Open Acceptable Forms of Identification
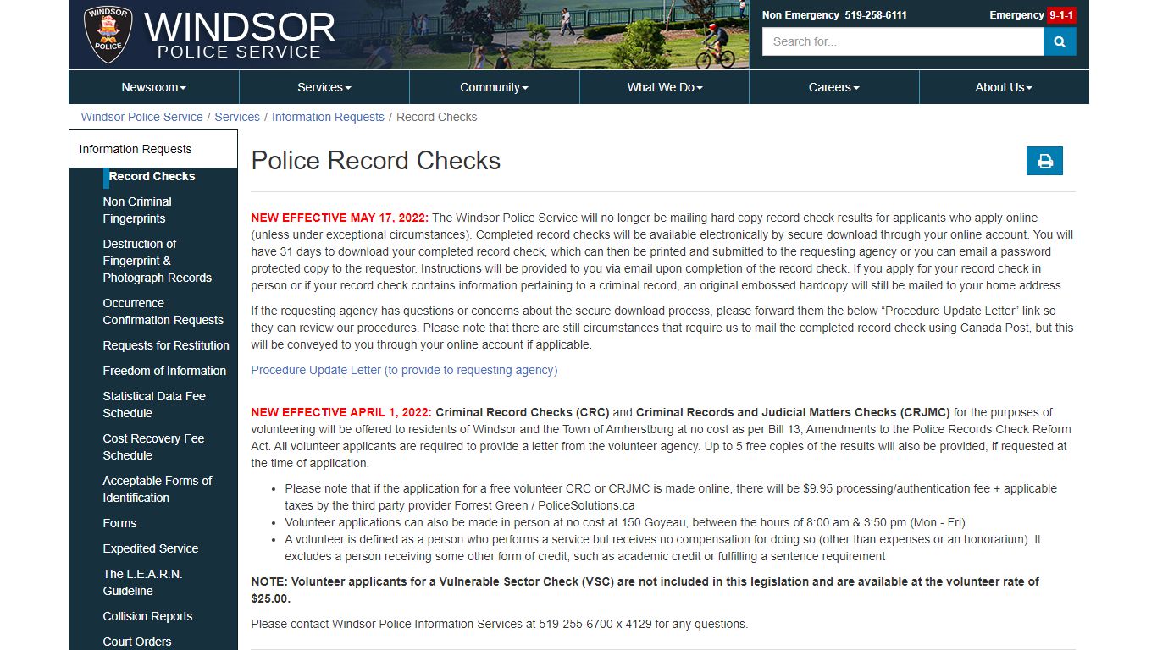The width and height of the screenshot is (1157, 650). click(158, 489)
